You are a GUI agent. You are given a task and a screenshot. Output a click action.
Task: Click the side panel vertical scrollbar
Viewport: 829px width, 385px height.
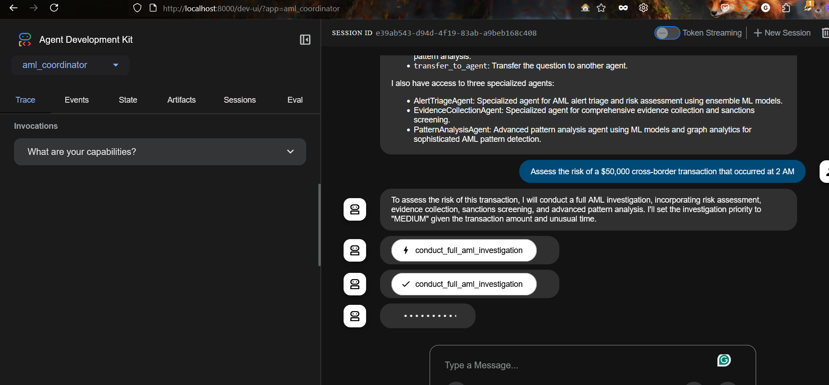click(x=319, y=224)
